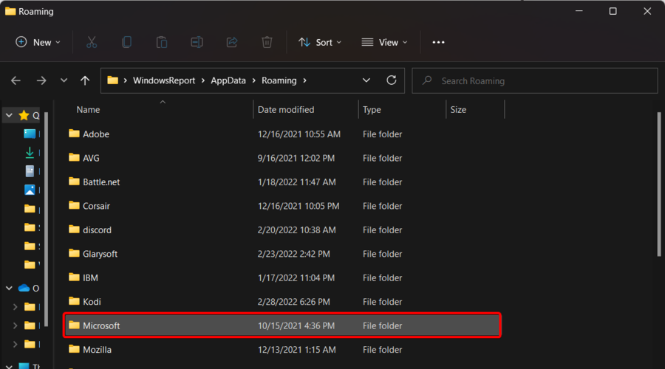Click the Kodi folder icon

point(74,301)
